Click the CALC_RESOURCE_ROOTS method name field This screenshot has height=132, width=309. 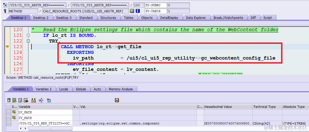tap(85, 11)
